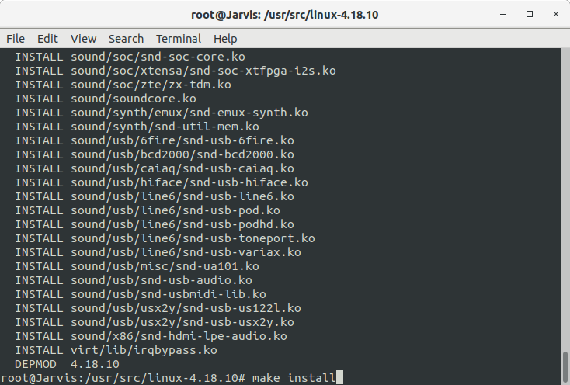Click the snd-usb-caiaq.ko line
The width and height of the screenshot is (570, 385).
tap(155, 169)
